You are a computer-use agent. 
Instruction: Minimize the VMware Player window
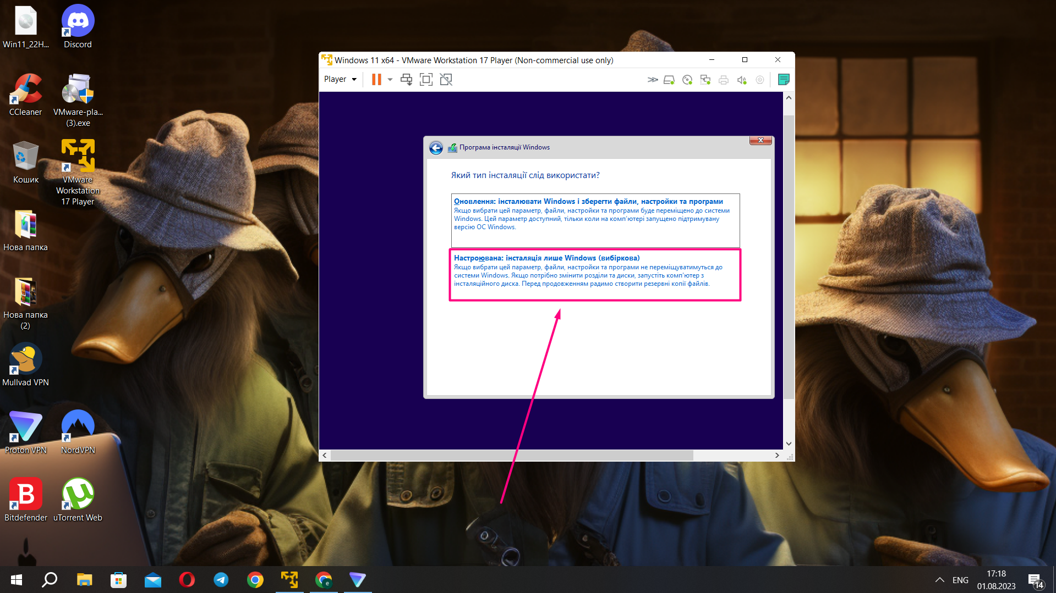[712, 60]
